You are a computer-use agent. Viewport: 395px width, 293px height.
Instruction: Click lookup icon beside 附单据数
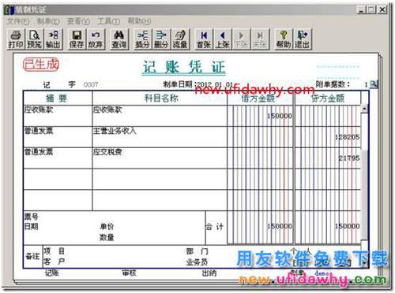(374, 84)
